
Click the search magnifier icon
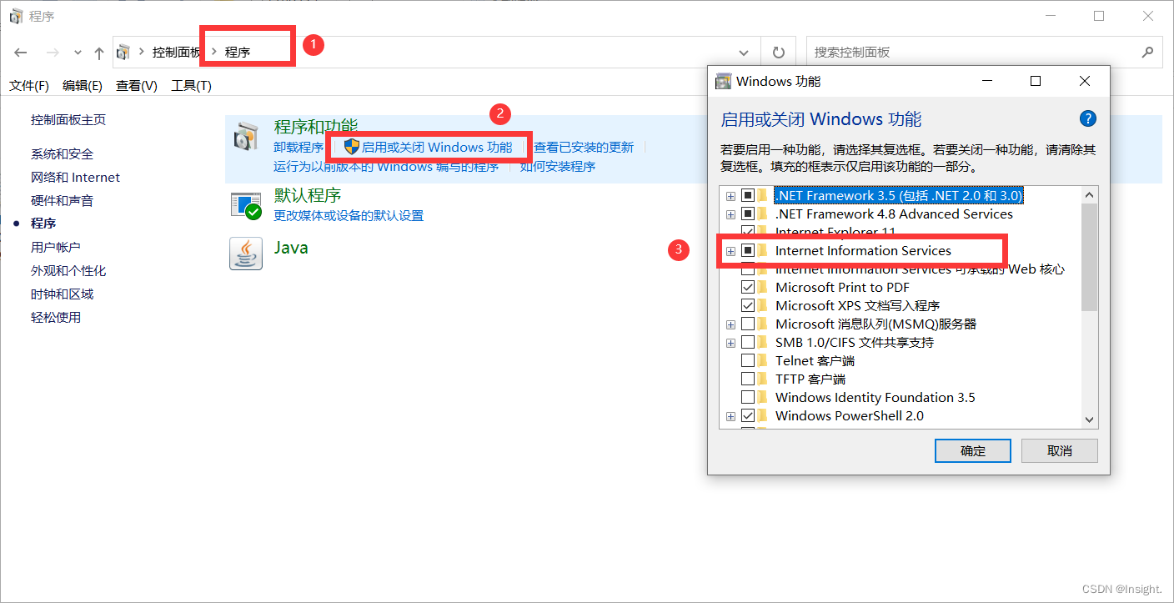point(1147,52)
